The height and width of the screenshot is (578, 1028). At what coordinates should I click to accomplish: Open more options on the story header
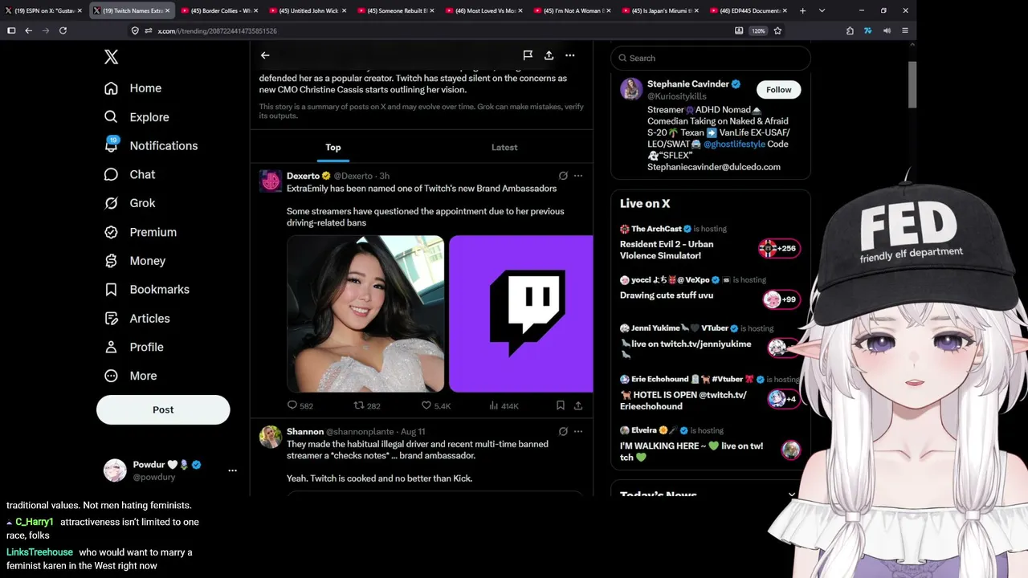(x=569, y=55)
